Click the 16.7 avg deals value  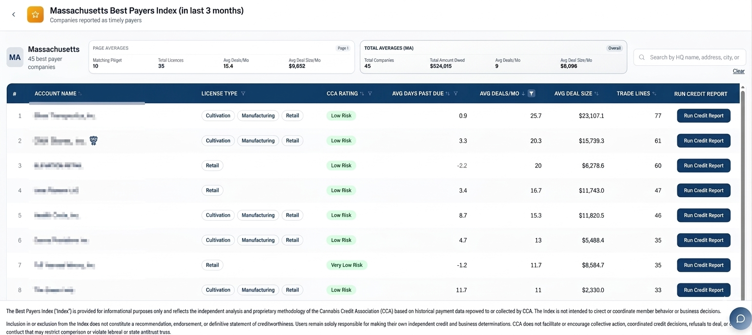[535, 190]
